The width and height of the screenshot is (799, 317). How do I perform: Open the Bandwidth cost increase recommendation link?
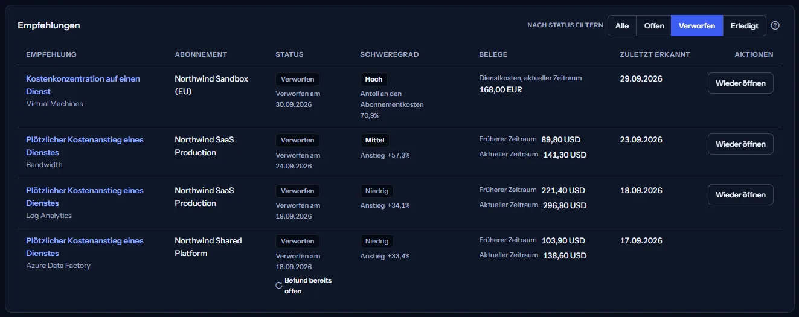(x=85, y=146)
